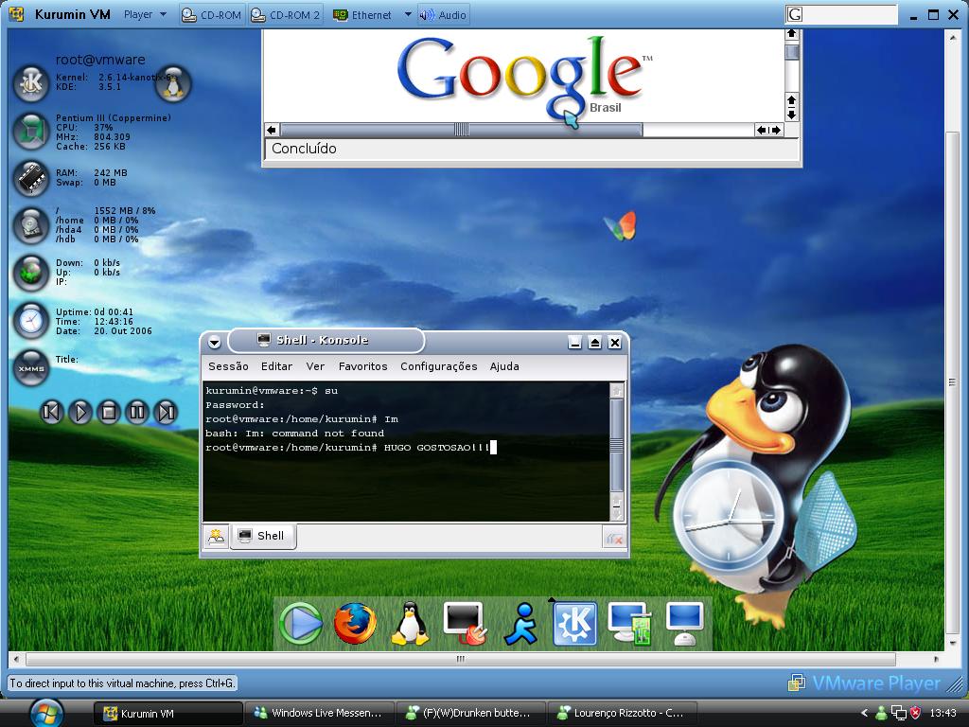Click the Kurumin VM title bar icon
The height and width of the screenshot is (727, 969).
pos(17,13)
